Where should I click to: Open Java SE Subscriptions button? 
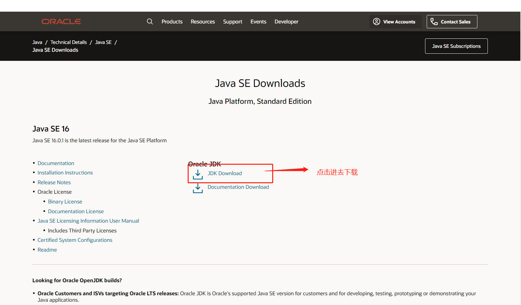point(456,46)
